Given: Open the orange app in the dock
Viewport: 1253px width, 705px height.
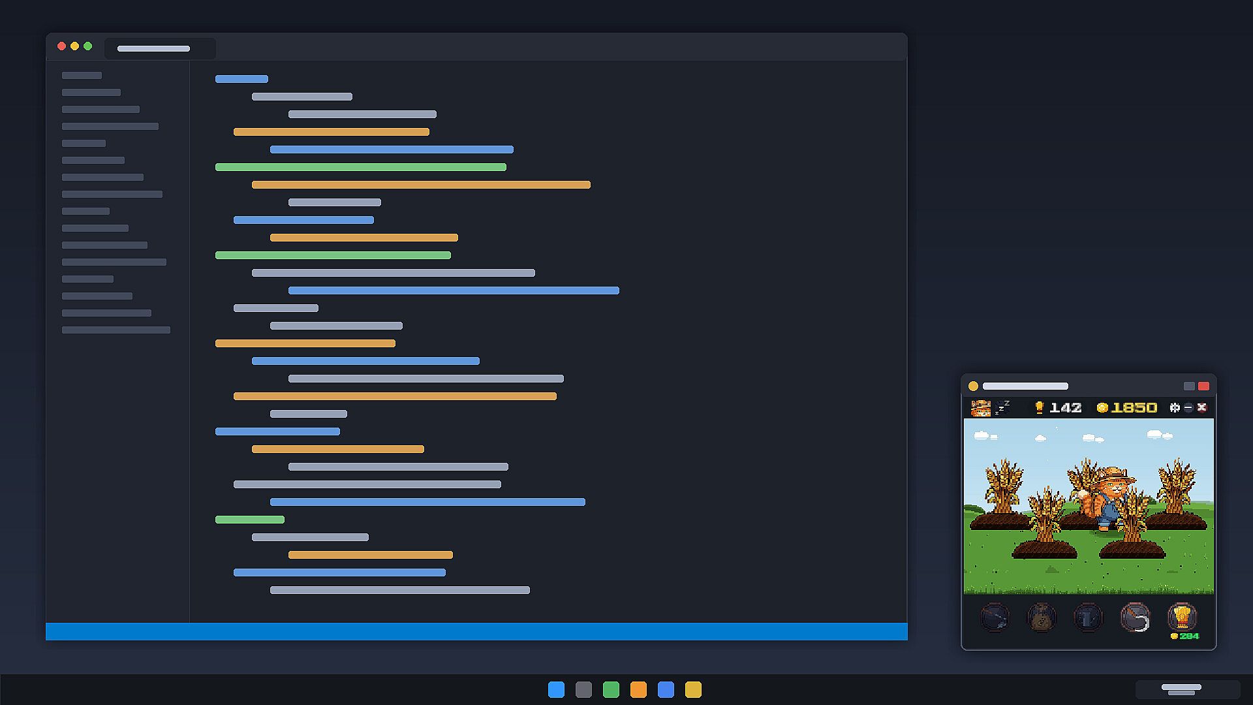Looking at the screenshot, I should tap(638, 690).
